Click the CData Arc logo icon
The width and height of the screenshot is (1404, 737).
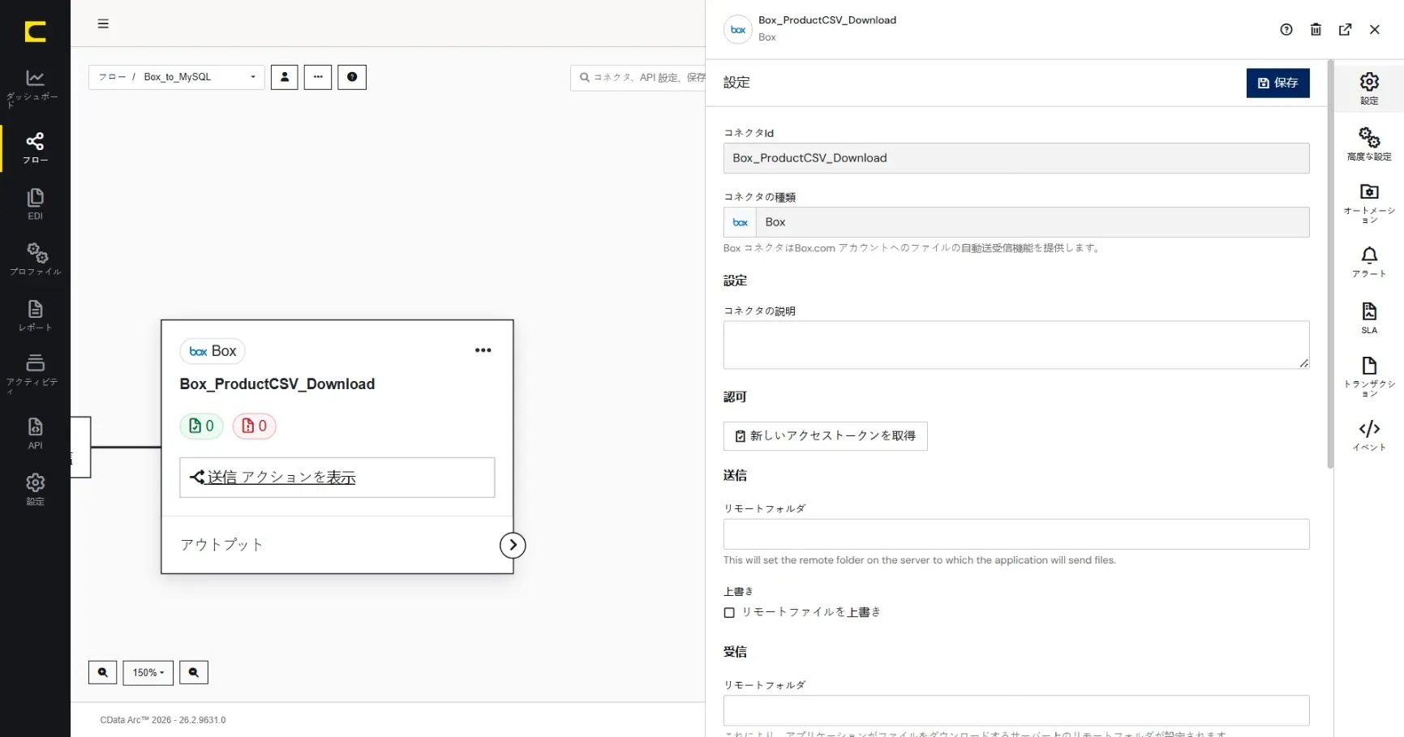tap(35, 32)
